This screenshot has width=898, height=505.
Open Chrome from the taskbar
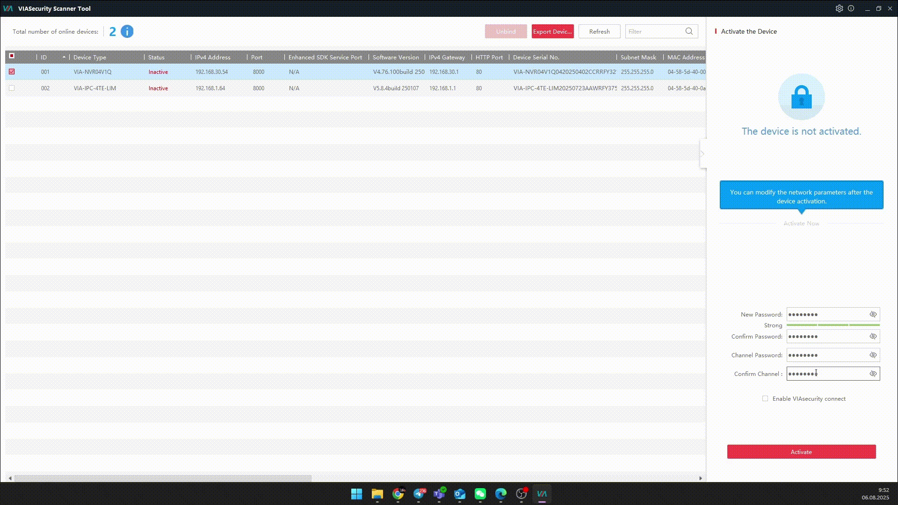tap(398, 494)
